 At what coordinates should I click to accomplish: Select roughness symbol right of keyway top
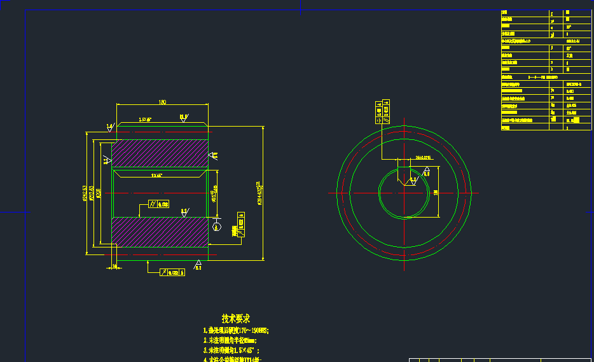(x=427, y=171)
